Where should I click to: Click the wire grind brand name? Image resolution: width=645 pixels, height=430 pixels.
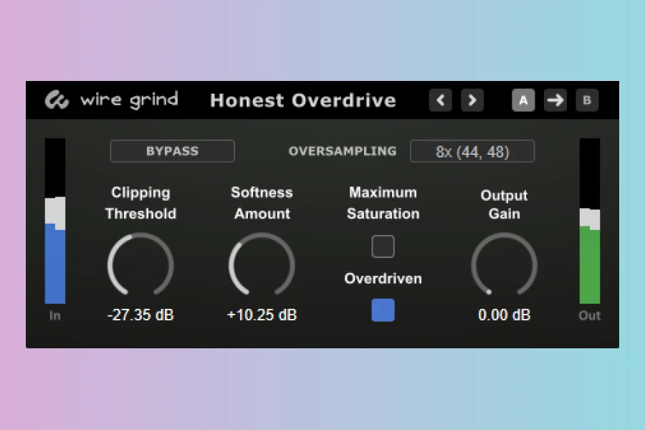[129, 100]
